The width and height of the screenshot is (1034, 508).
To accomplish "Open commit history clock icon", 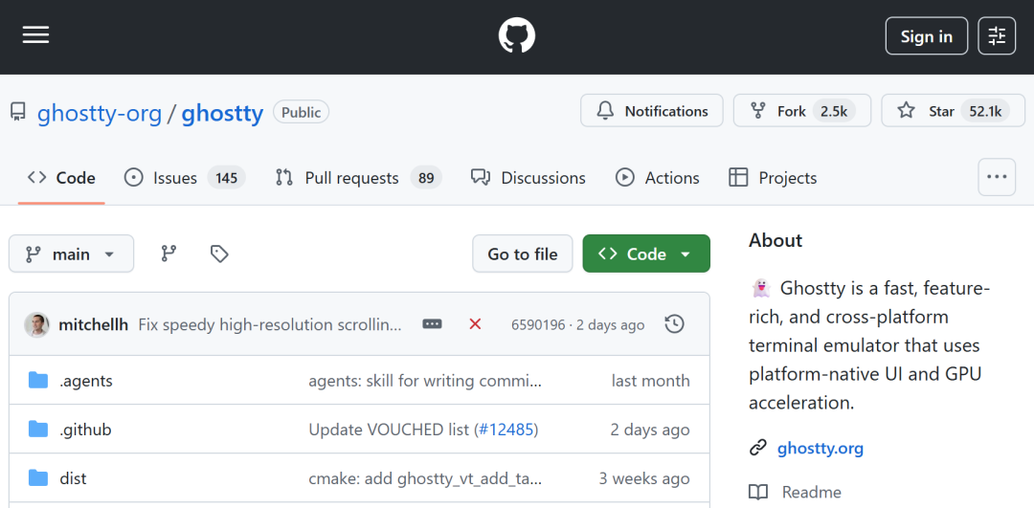I will coord(674,324).
